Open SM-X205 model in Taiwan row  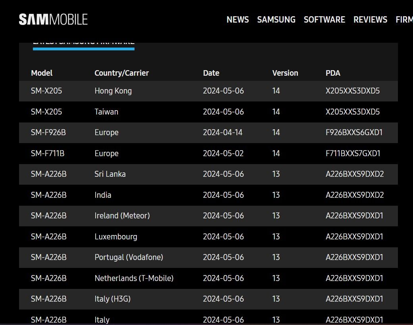point(46,112)
